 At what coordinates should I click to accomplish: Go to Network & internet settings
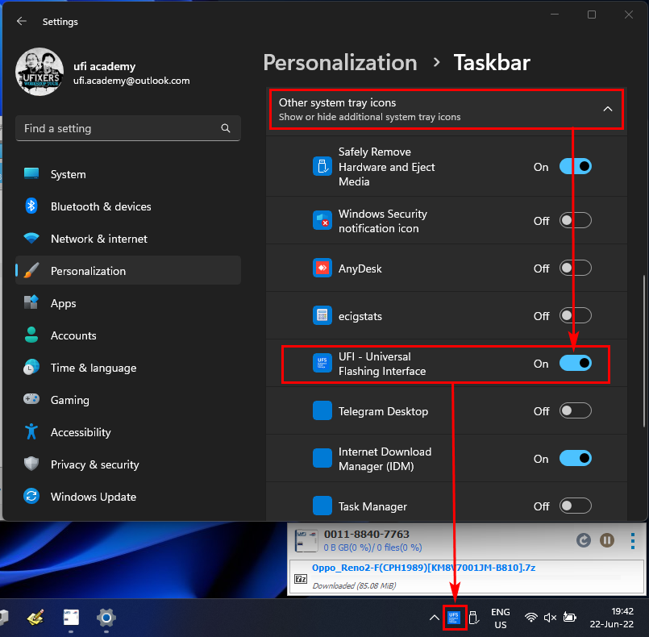point(128,239)
